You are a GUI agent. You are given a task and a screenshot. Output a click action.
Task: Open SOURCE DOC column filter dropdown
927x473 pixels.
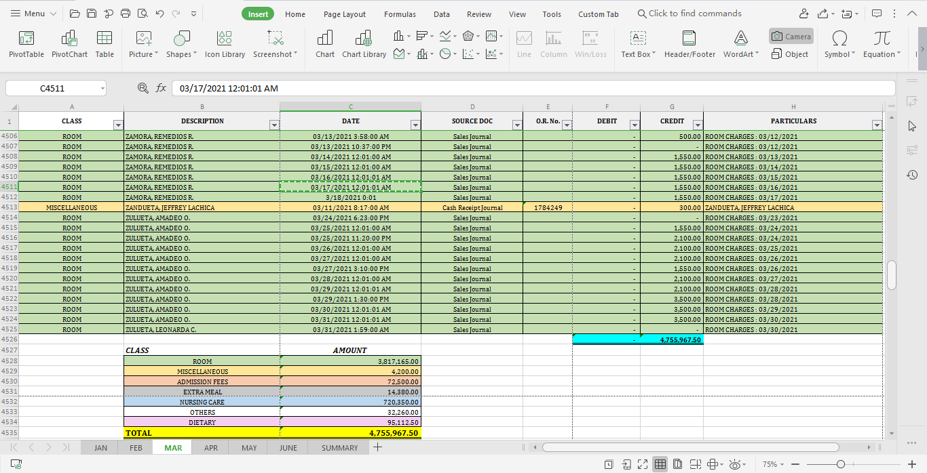pyautogui.click(x=517, y=125)
